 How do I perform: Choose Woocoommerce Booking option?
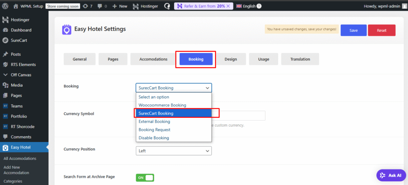(174, 105)
